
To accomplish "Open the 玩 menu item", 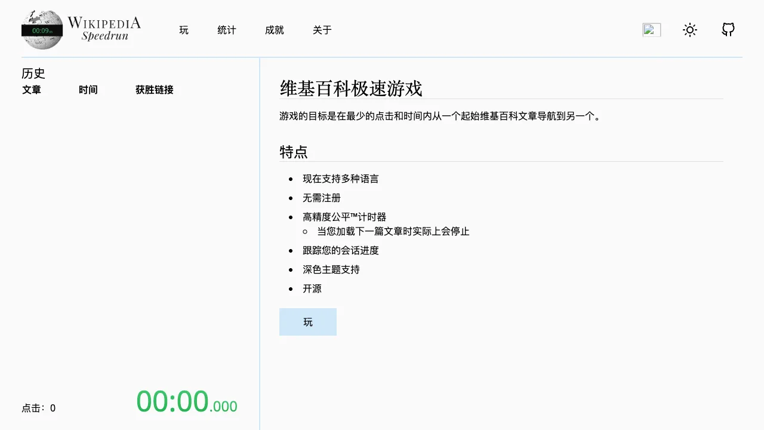I will pos(184,30).
